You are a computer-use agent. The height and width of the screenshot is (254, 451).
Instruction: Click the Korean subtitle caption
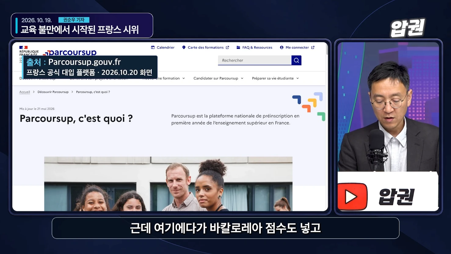click(x=225, y=228)
